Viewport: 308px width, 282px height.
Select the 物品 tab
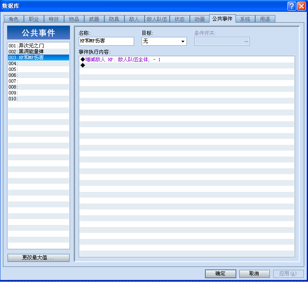pyautogui.click(x=74, y=19)
